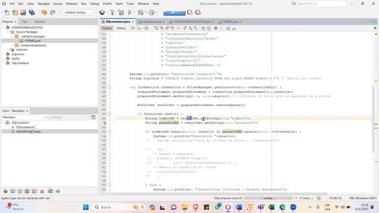
Task: Click the Profile Project toolbar icon
Action: [x=152, y=12]
